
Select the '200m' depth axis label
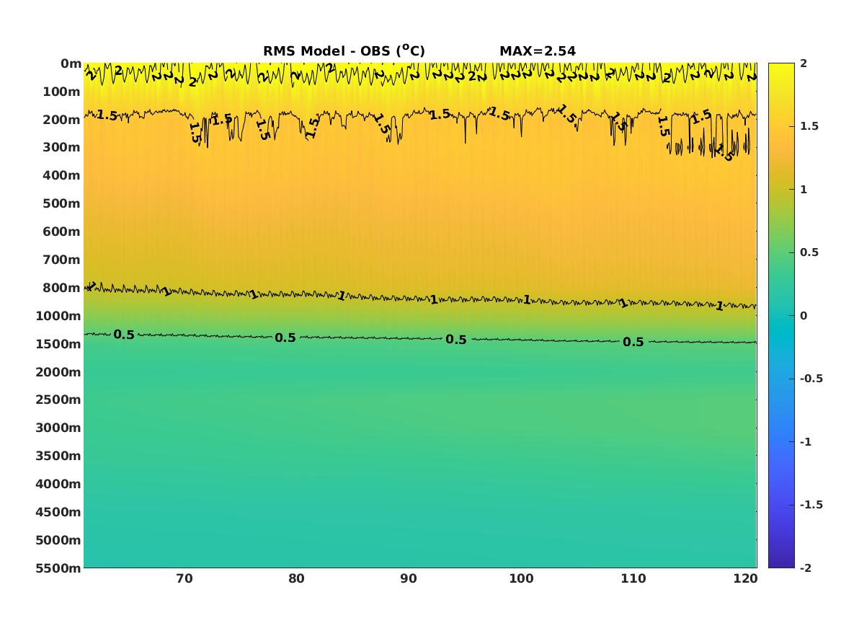click(x=62, y=120)
